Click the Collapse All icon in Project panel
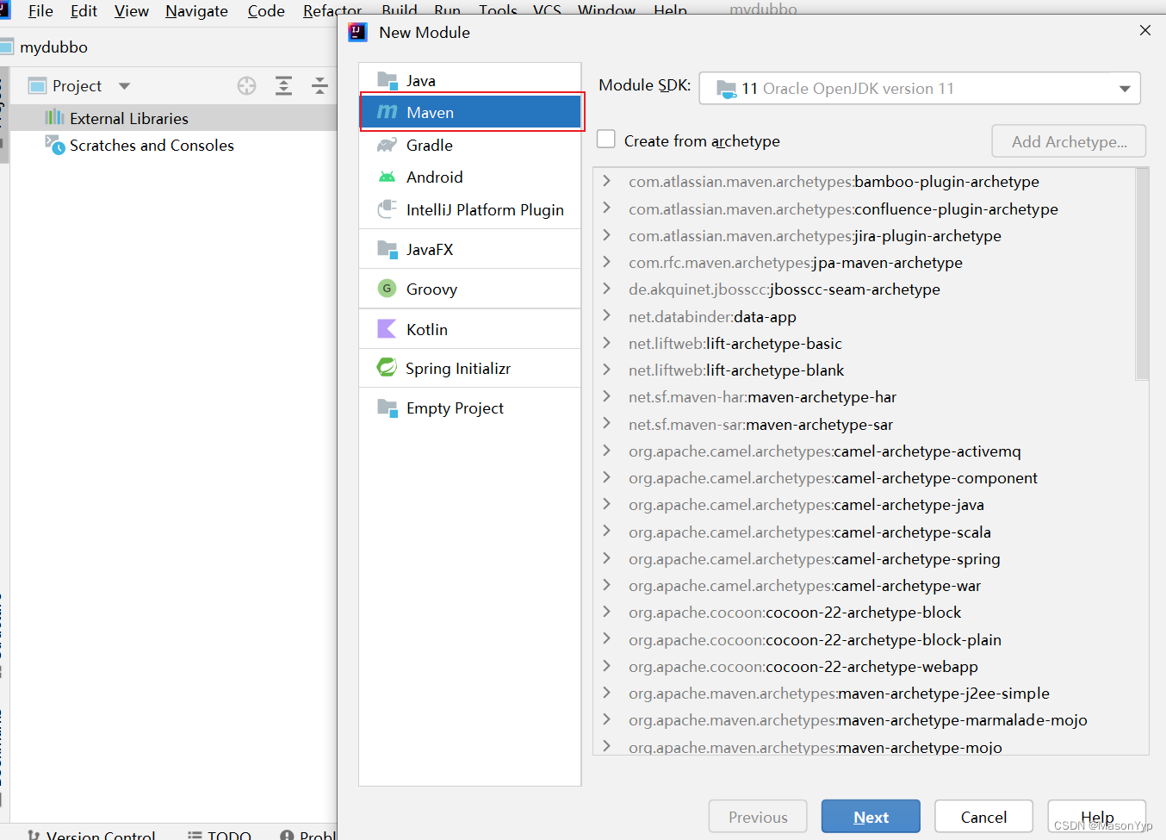The width and height of the screenshot is (1166, 840). pos(319,85)
